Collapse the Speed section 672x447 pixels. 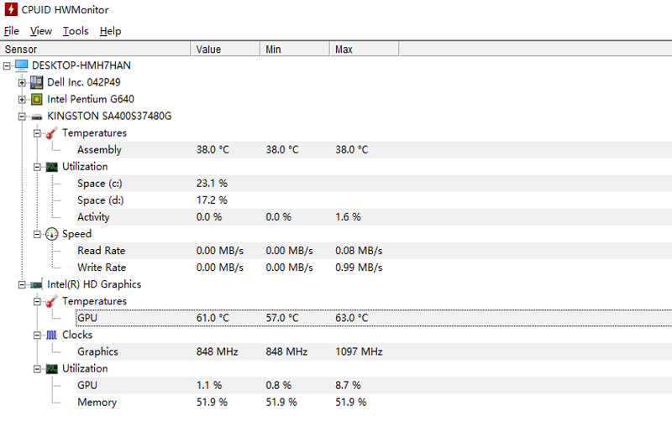pos(37,234)
